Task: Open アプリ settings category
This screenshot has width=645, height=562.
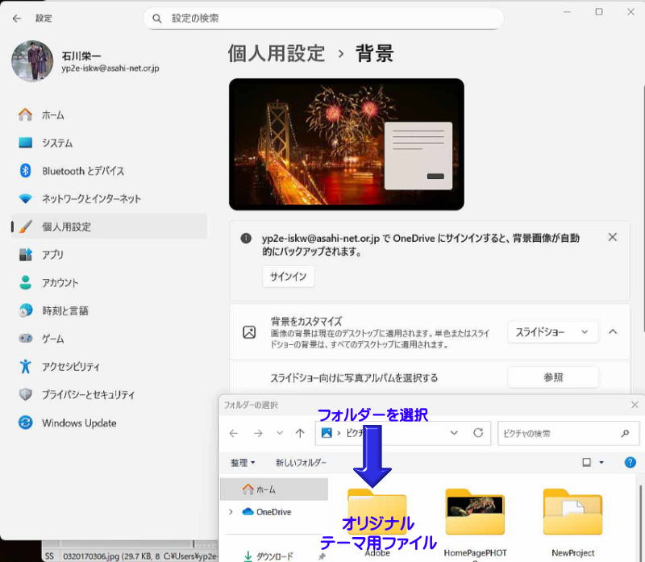Action: pyautogui.click(x=52, y=255)
